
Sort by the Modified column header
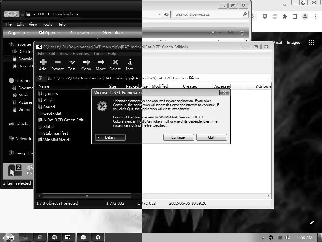tap(160, 86)
